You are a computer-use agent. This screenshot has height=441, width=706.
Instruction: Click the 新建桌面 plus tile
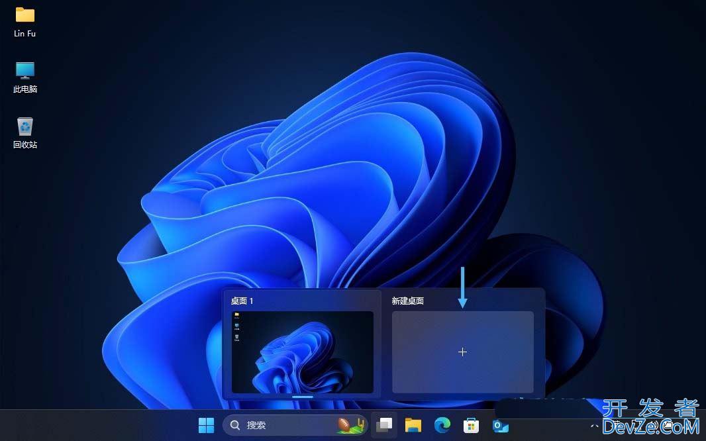(x=462, y=352)
